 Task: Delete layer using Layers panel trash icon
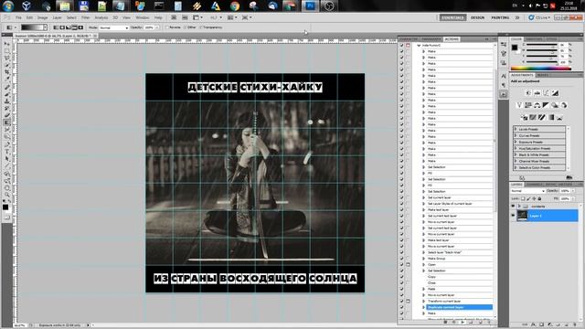point(575,325)
